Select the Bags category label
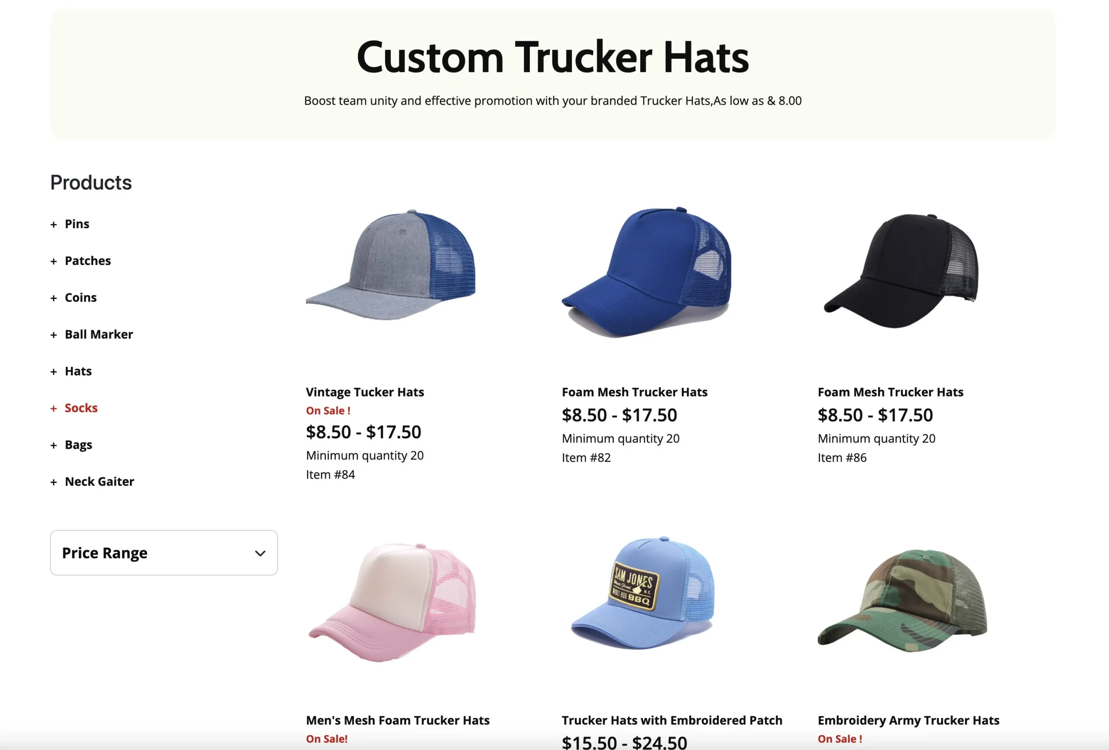Image resolution: width=1109 pixels, height=750 pixels. click(x=78, y=445)
